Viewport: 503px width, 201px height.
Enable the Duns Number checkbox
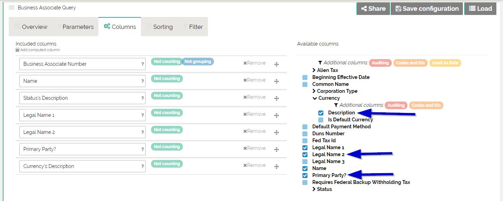coord(305,134)
